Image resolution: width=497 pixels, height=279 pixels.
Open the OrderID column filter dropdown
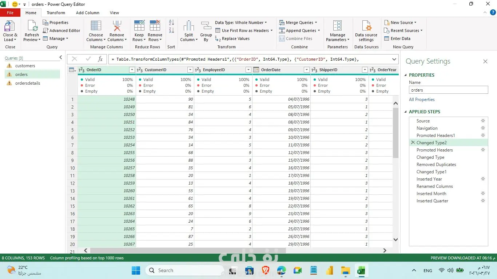(132, 70)
